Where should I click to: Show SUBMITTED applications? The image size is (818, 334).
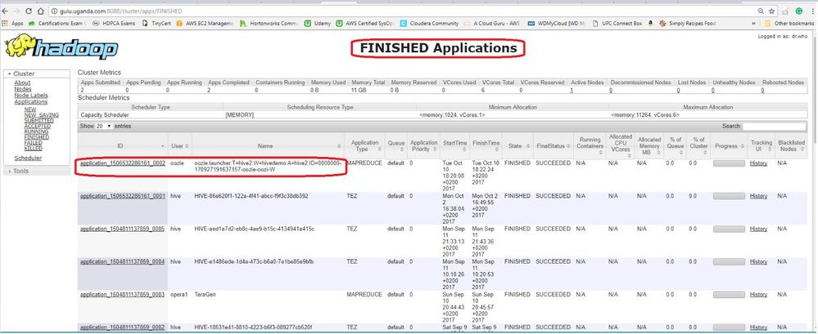click(38, 121)
